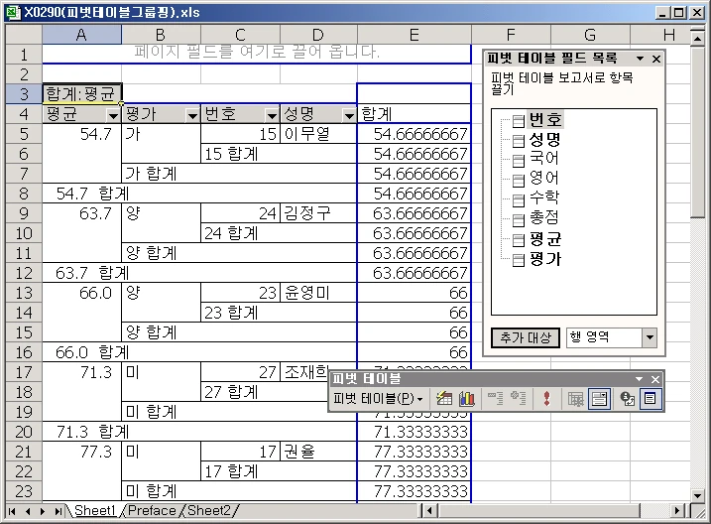
Task: Click the page field drop area in row 1
Action: click(257, 54)
